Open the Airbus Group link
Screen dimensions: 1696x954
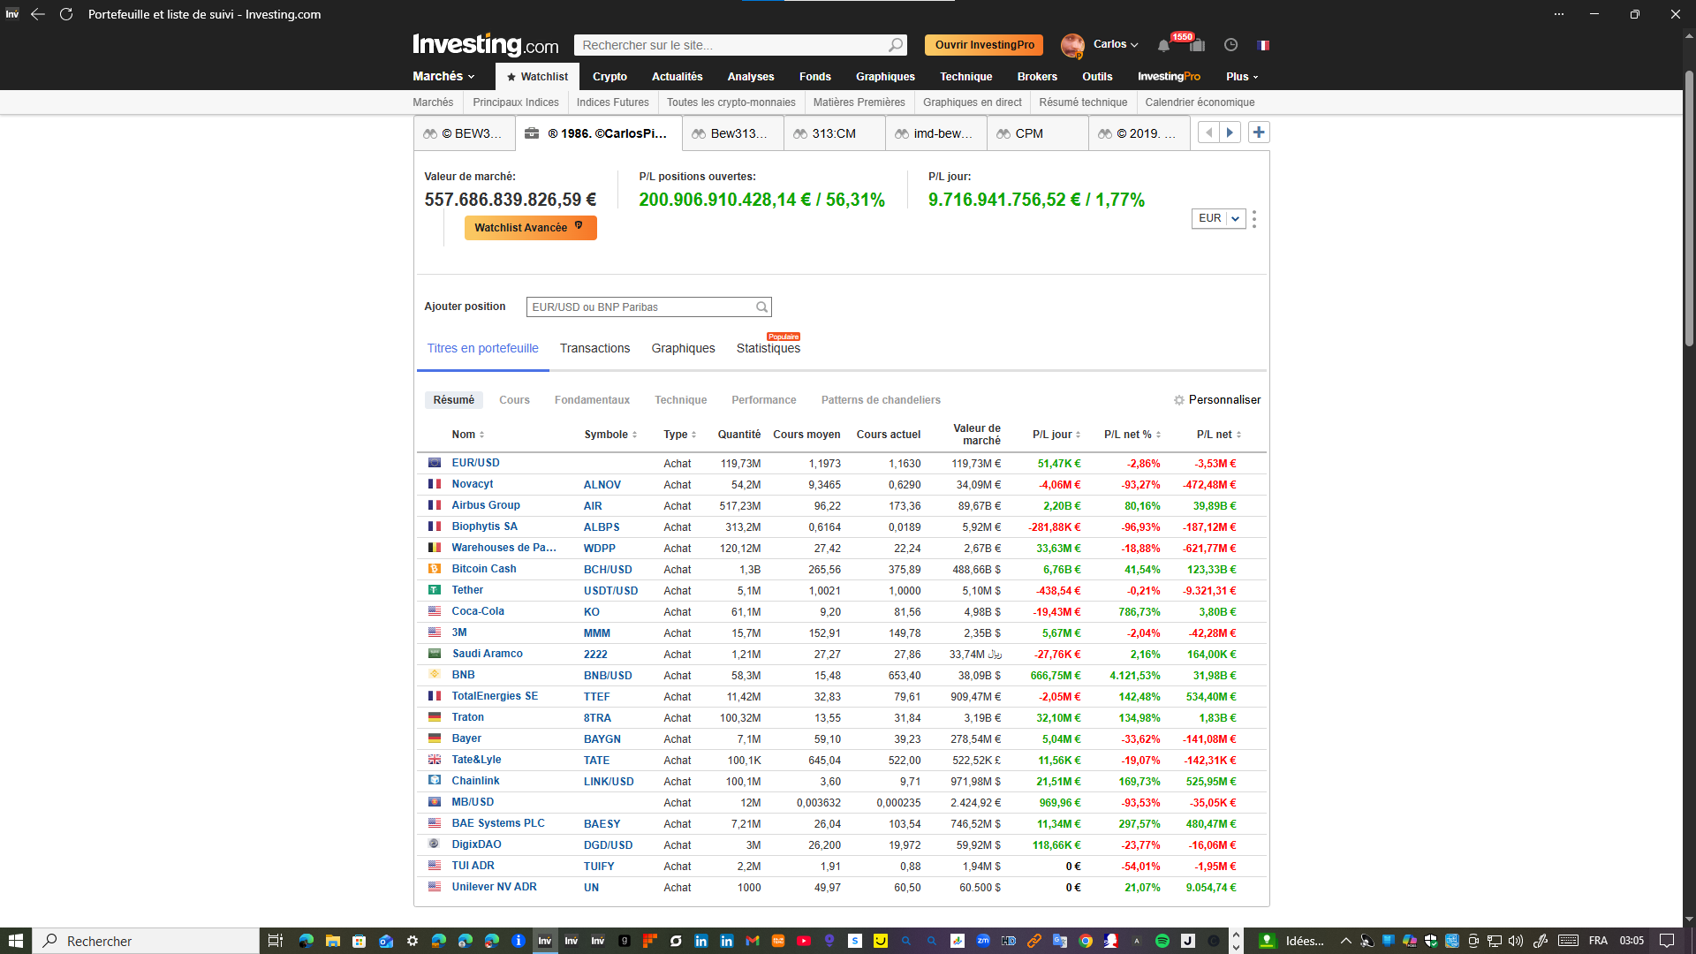click(x=486, y=505)
